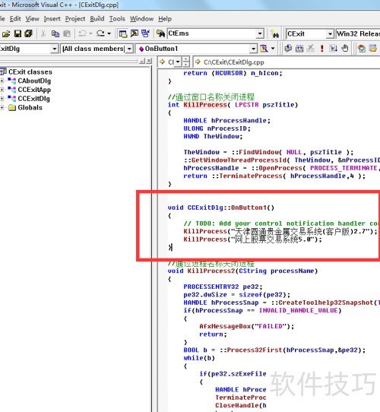
Task: Close the workspace panel
Action: click(x=149, y=62)
